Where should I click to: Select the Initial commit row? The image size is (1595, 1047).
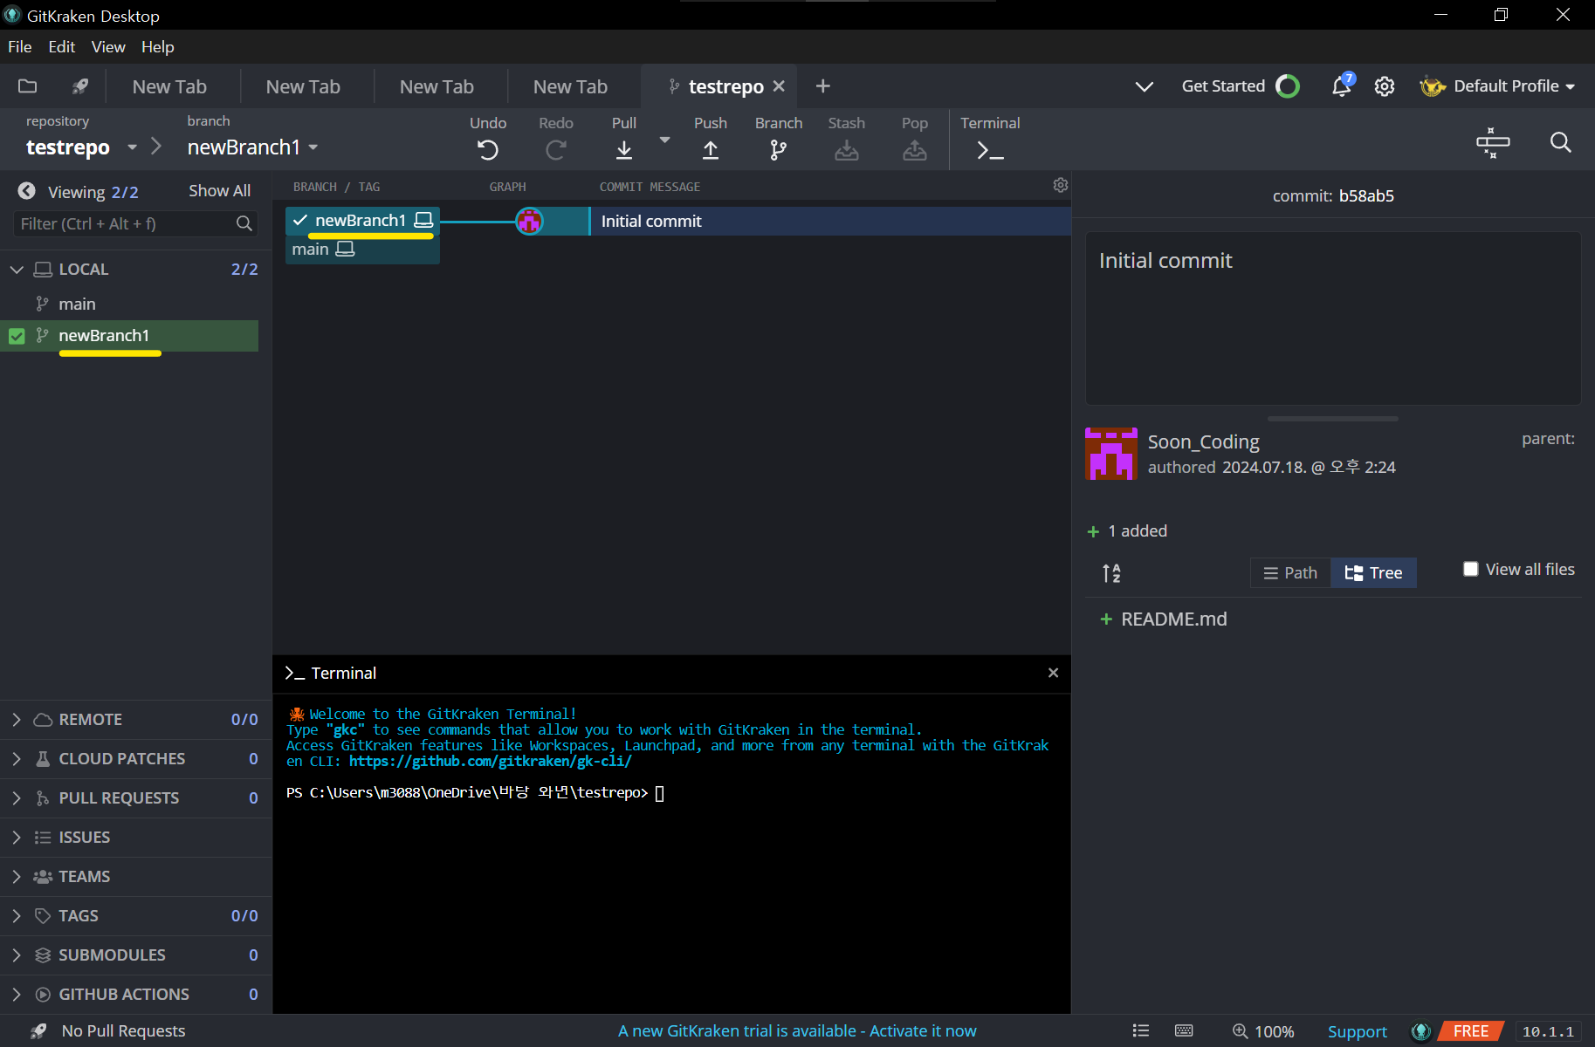(829, 221)
